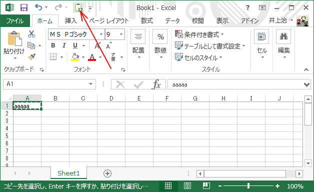Click the Decrease Font Size icon
The image size is (314, 192).
coord(109,45)
